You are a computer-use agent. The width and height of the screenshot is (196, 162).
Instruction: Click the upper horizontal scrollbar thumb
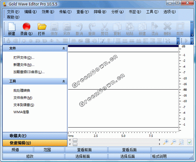pos(75,140)
